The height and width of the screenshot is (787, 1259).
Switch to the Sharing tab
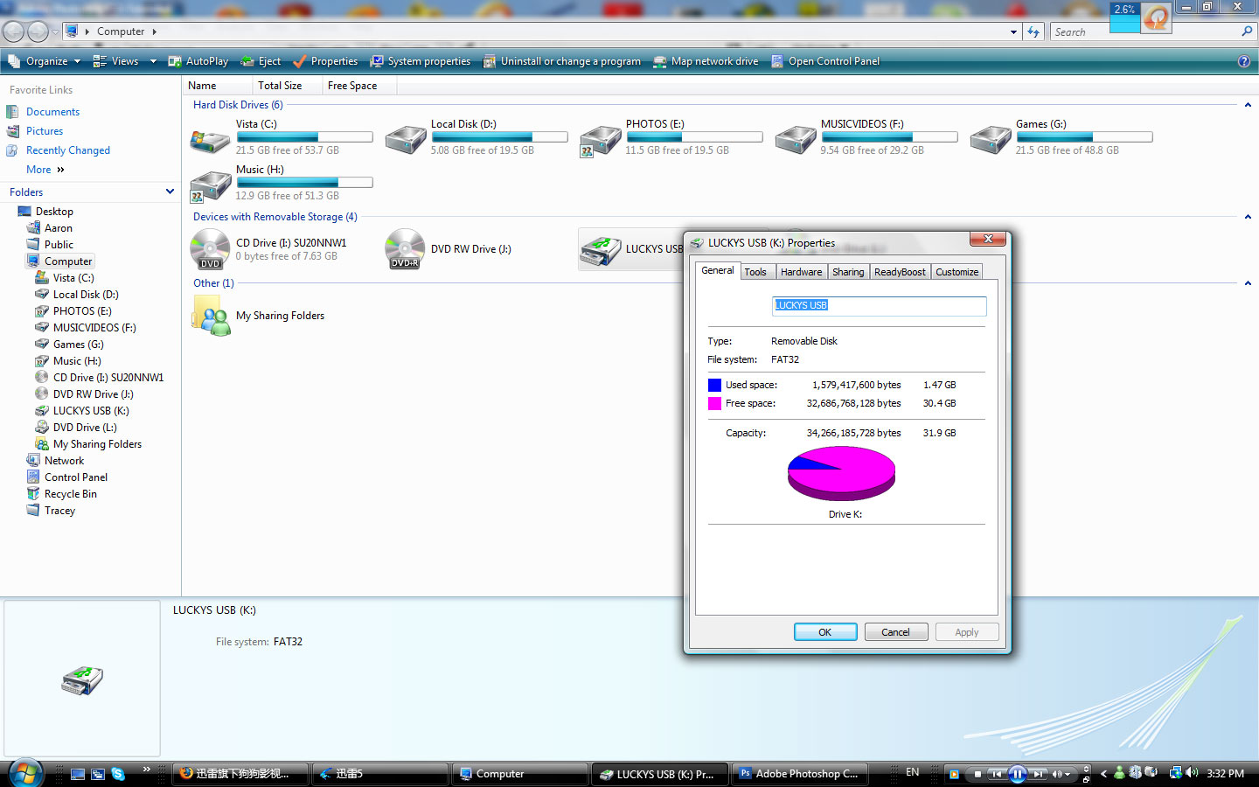pyautogui.click(x=848, y=272)
